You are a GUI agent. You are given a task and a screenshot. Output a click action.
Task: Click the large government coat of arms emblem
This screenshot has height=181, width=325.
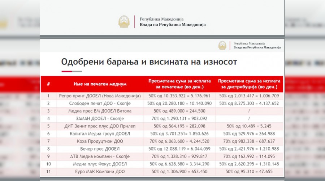tap(125, 22)
